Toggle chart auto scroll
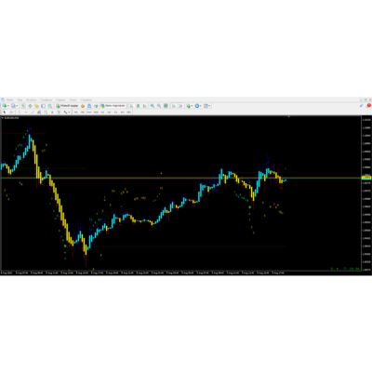 174,106
